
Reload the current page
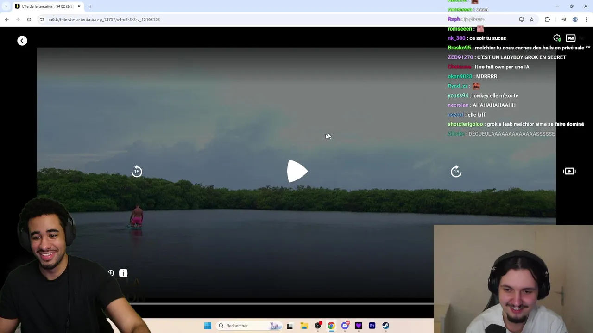click(29, 19)
